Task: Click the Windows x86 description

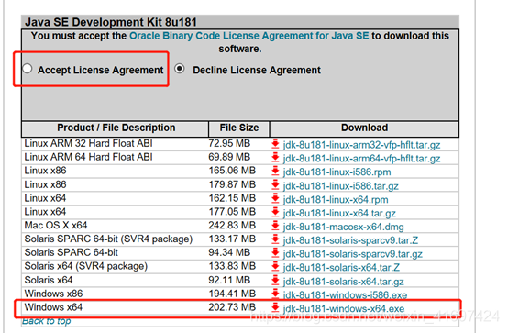Action: tap(53, 294)
